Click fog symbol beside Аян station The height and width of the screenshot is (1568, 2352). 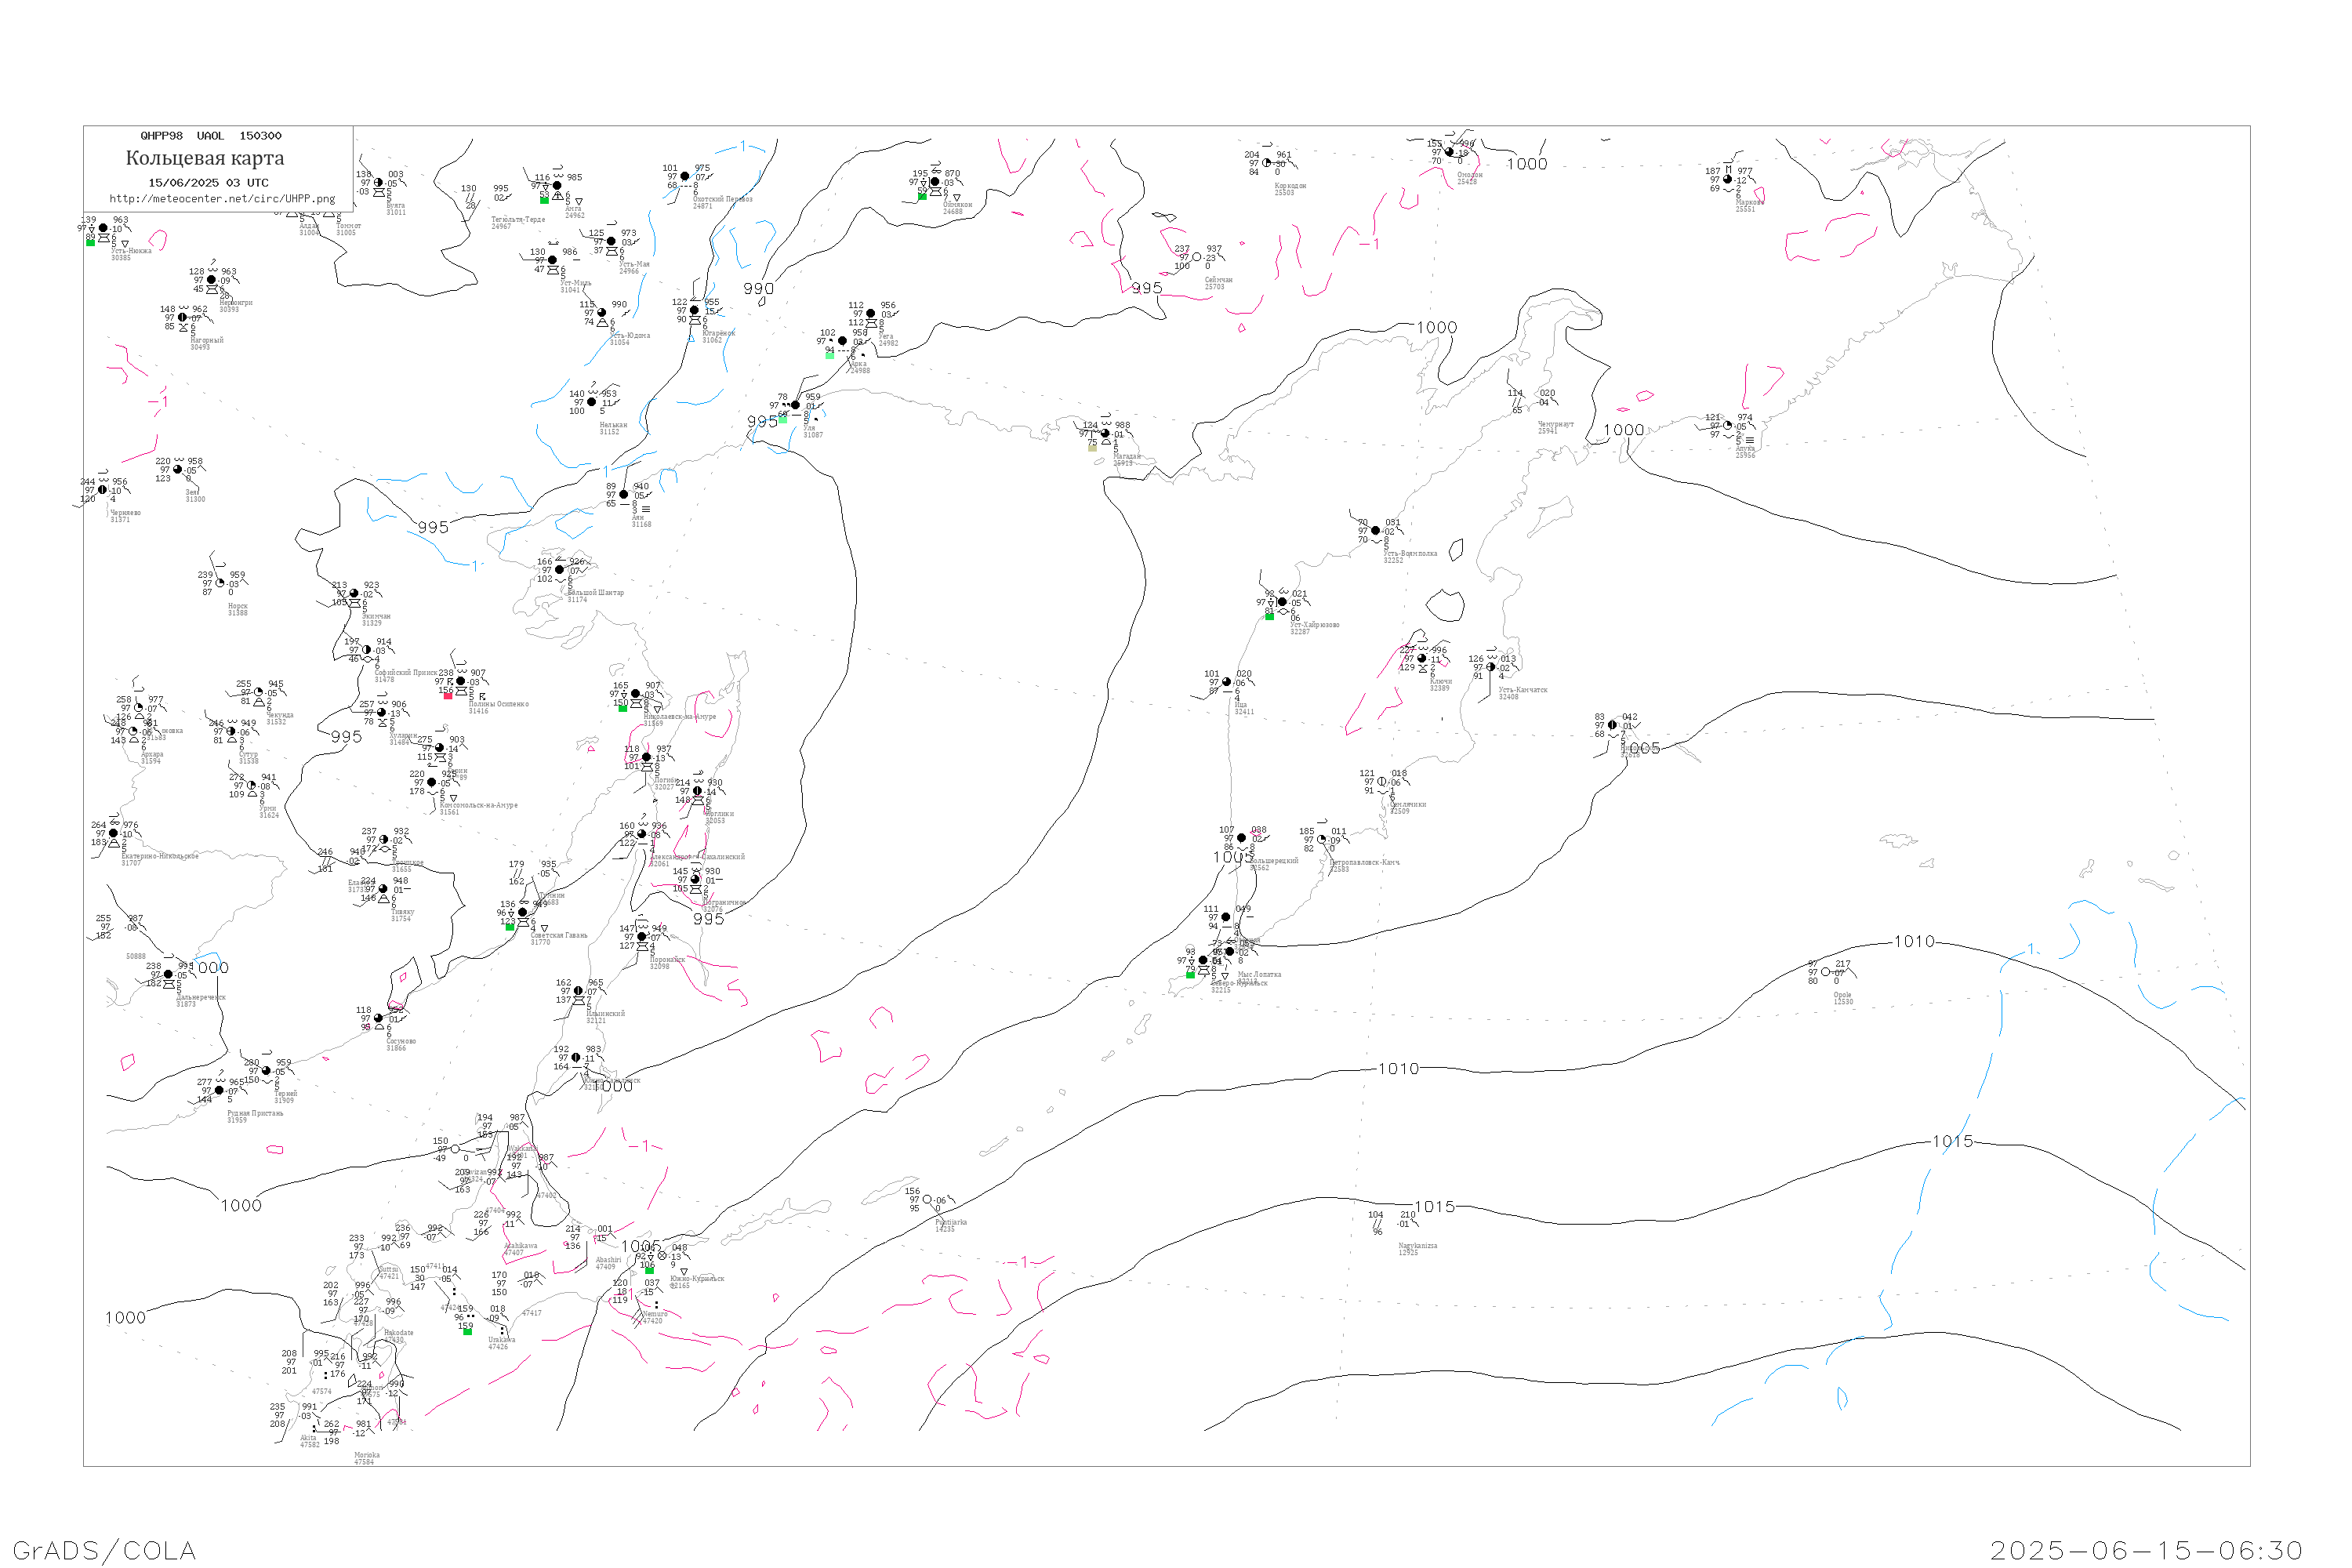(x=646, y=510)
